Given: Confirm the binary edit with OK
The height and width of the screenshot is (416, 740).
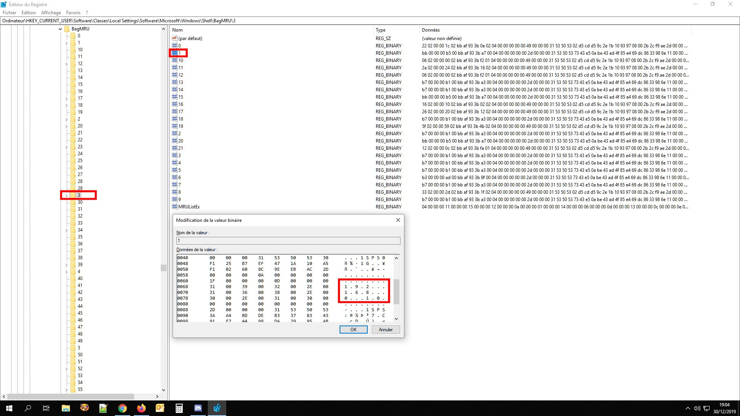Looking at the screenshot, I should 353,330.
